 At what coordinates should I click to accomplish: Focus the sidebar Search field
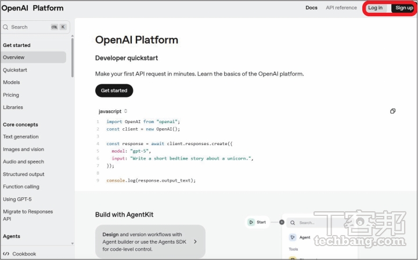point(35,27)
